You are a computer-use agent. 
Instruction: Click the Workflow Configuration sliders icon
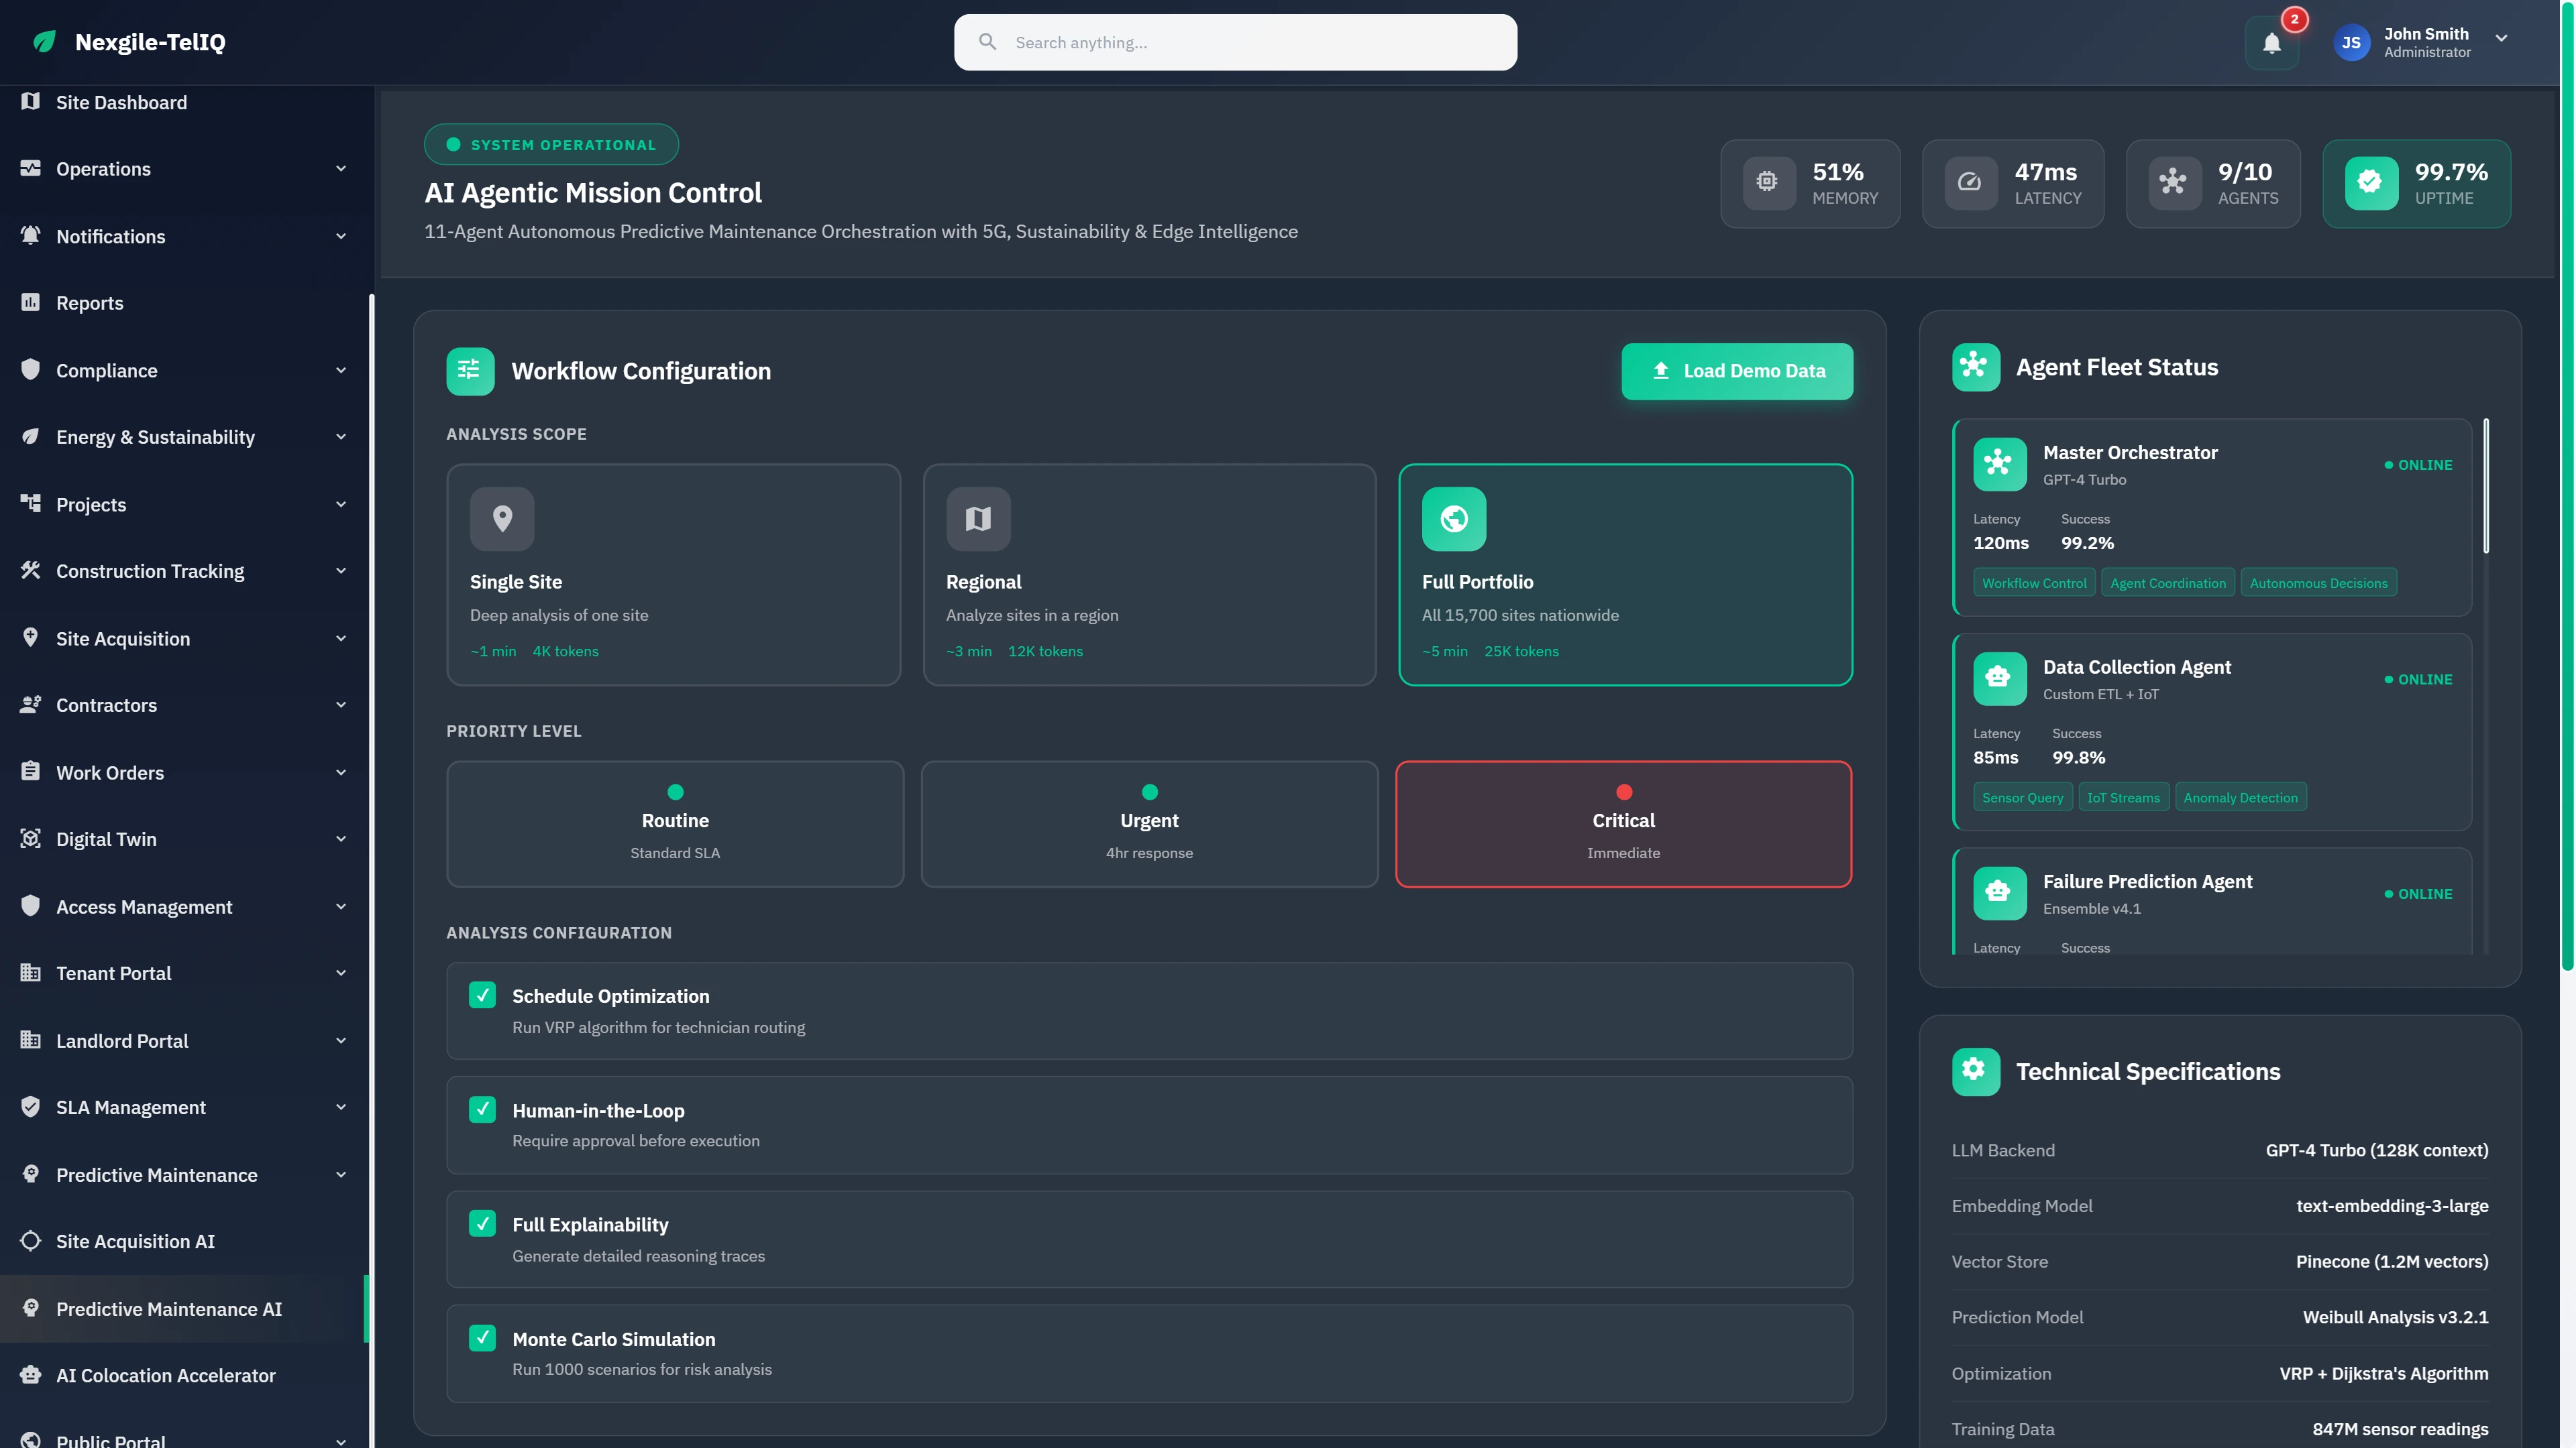(470, 371)
